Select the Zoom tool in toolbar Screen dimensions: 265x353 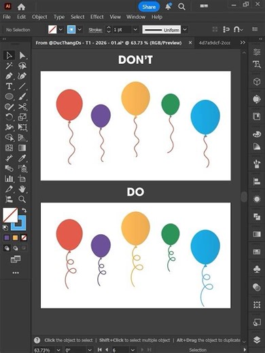tap(22, 199)
